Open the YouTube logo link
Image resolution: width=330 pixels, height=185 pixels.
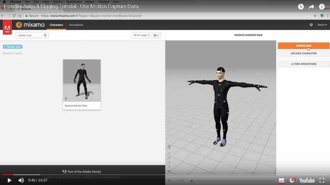[x=307, y=180]
